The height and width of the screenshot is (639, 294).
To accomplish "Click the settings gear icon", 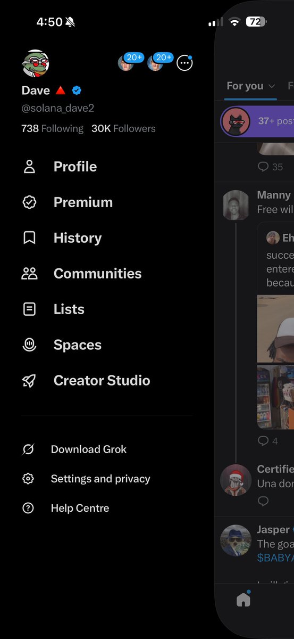I will click(x=28, y=479).
